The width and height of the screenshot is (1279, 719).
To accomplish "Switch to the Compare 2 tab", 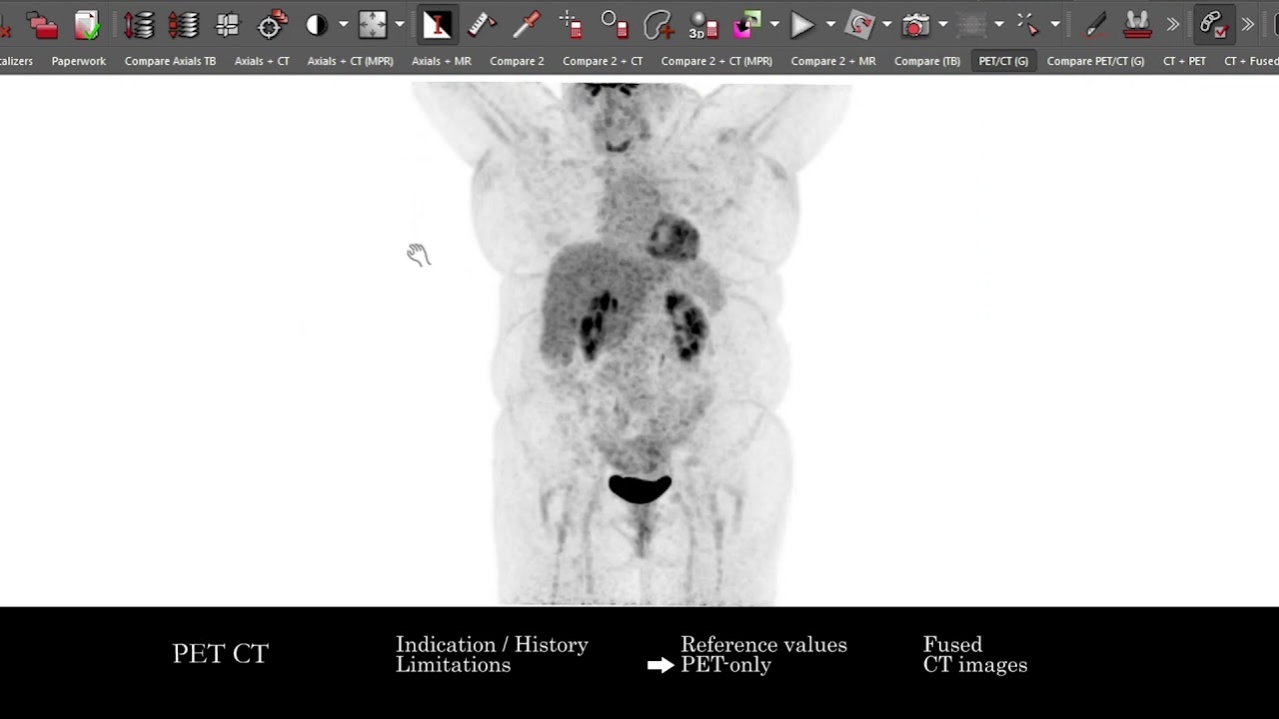I will 517,61.
